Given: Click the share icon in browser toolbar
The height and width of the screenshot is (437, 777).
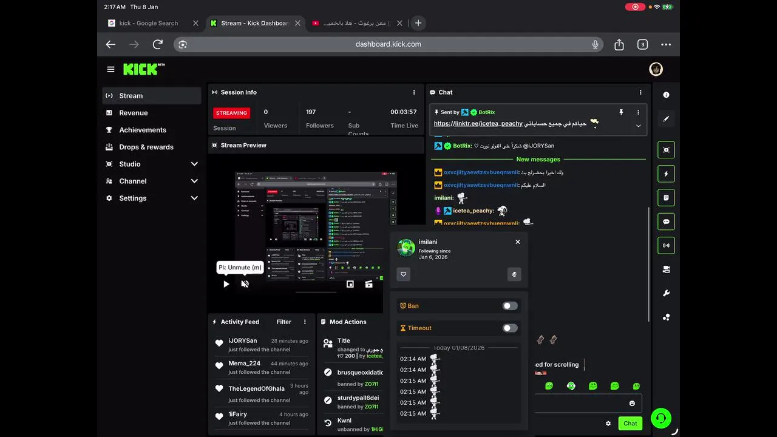Looking at the screenshot, I should (619, 44).
